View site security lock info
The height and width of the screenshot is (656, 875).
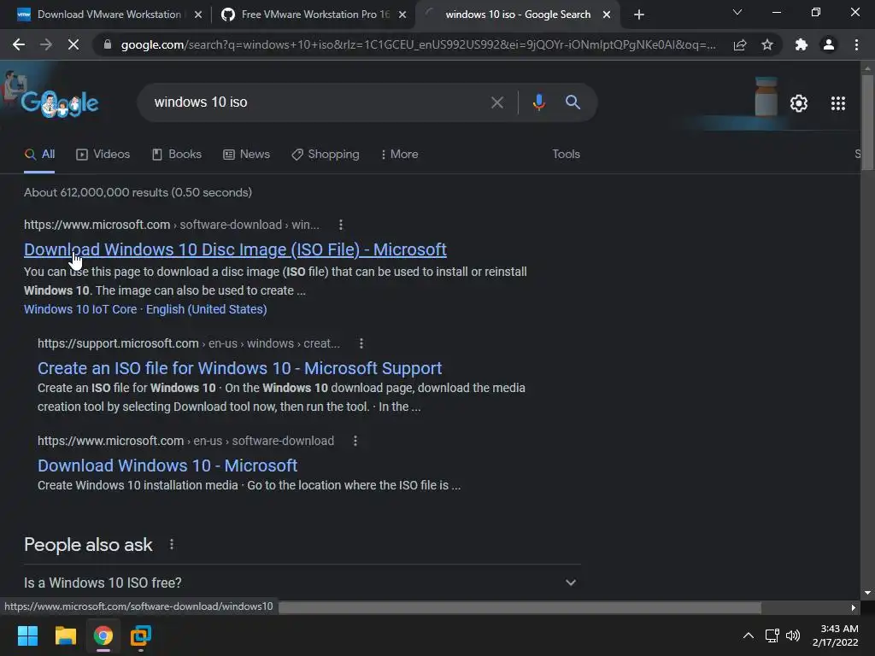pos(108,44)
